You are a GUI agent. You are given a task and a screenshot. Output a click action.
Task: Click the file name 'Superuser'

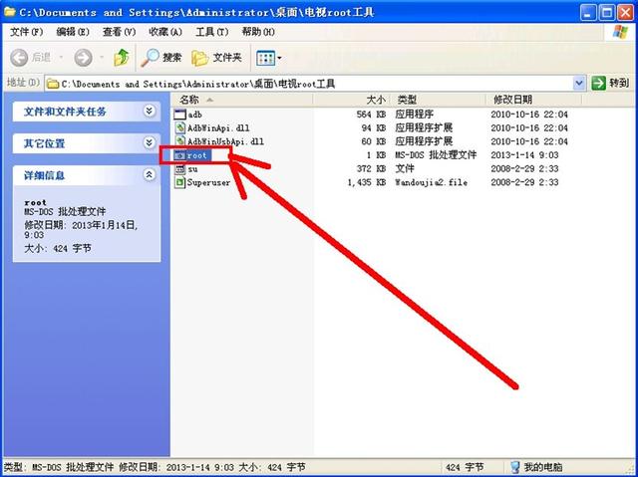[x=208, y=182]
